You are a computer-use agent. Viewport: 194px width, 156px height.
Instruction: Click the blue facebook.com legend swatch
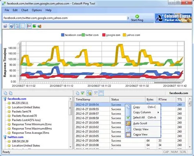[63, 35]
